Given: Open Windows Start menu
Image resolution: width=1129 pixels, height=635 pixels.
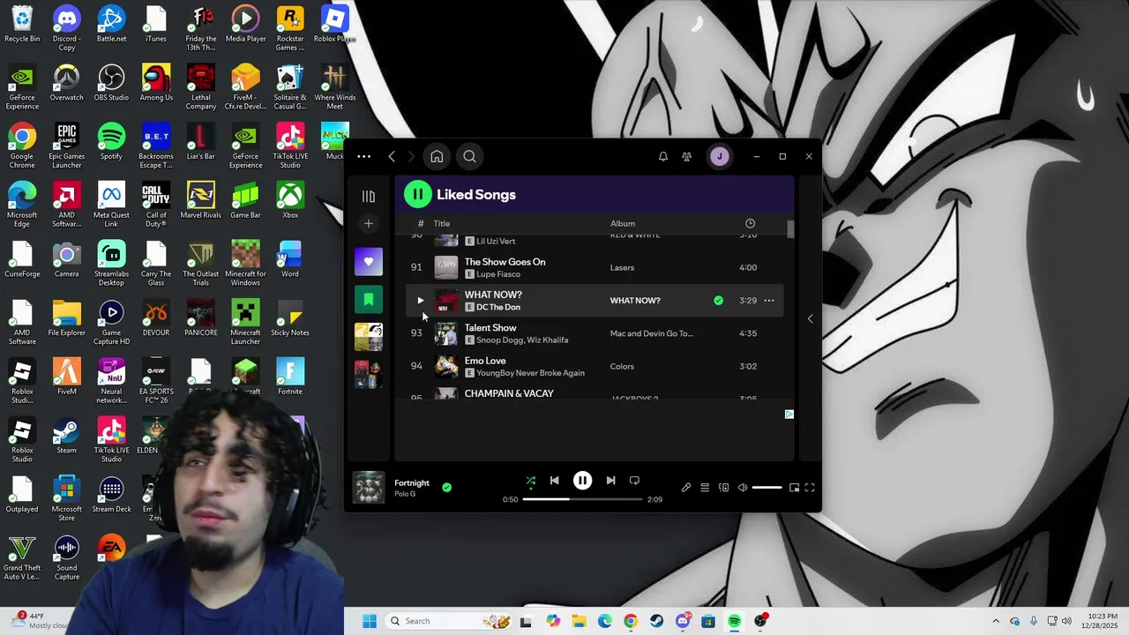Looking at the screenshot, I should point(369,621).
